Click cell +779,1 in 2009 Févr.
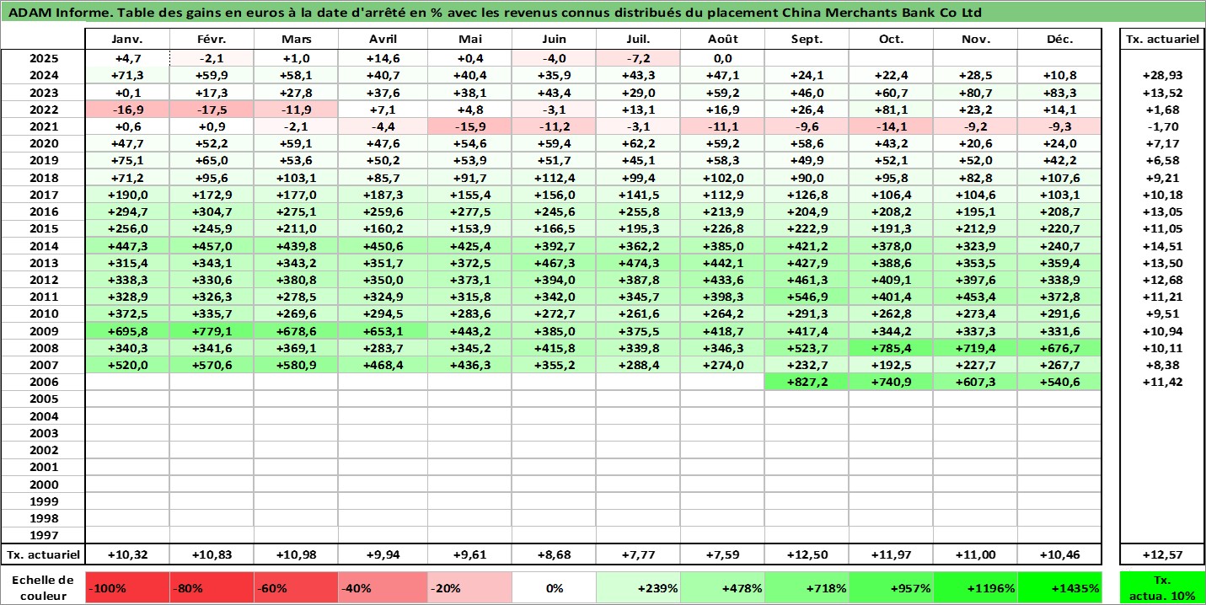Viewport: 1206px width, 605px height. click(212, 330)
